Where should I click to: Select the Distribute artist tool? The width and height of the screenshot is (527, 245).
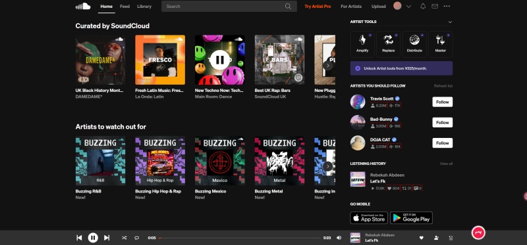click(414, 44)
